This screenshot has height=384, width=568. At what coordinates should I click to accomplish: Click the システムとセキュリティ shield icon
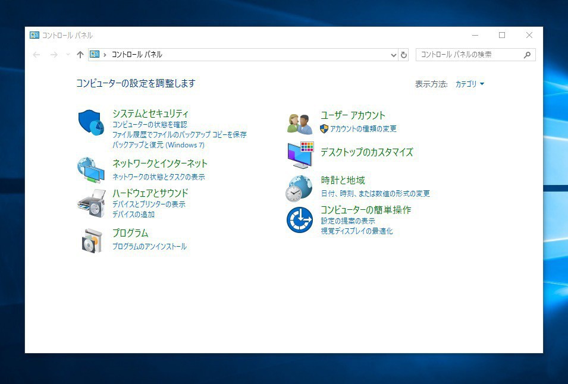click(91, 123)
